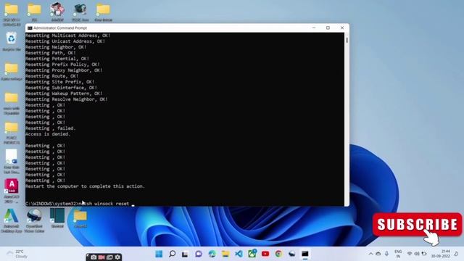Click line 'Resetting Subinterface, OK!'

coord(61,88)
